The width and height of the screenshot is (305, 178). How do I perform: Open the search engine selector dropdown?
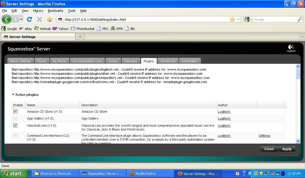(248, 20)
